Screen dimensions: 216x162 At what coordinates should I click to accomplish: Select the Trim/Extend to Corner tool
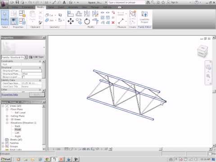tap(95, 21)
